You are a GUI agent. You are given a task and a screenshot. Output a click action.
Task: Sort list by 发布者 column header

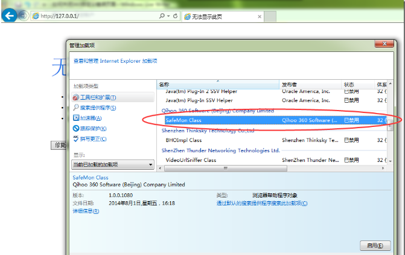pos(310,85)
